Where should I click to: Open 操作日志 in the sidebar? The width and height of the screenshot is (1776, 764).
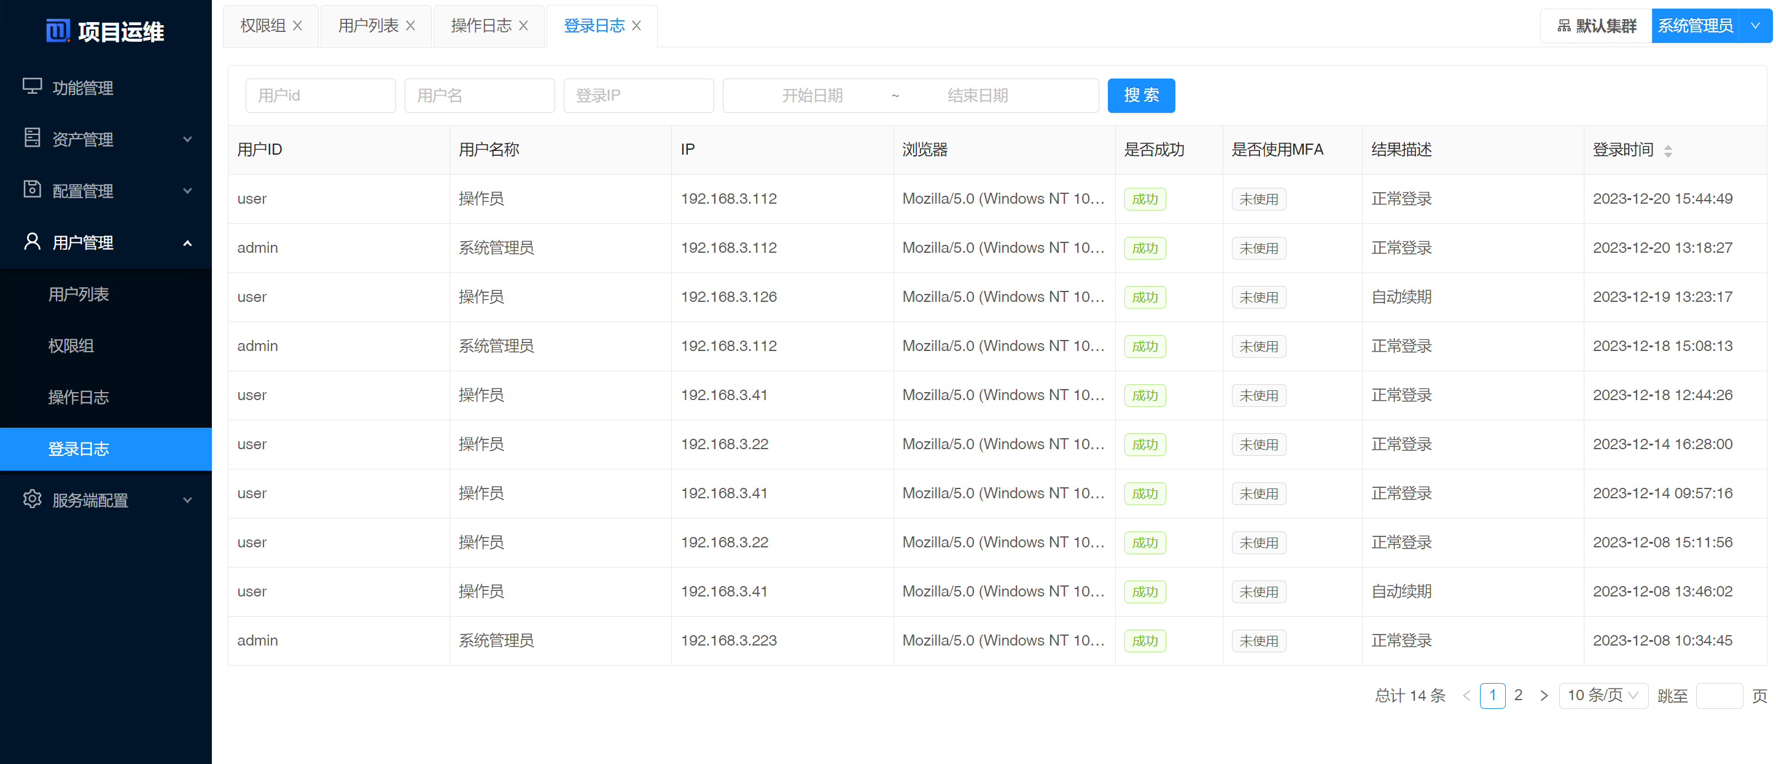(79, 397)
